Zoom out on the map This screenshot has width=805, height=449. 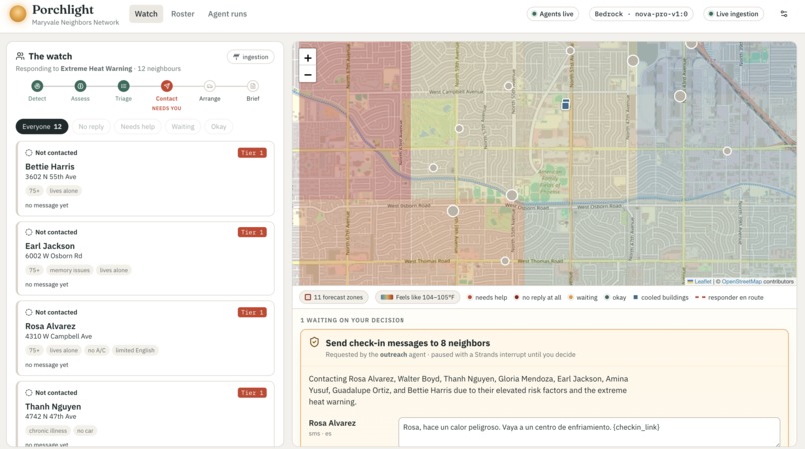pyautogui.click(x=307, y=75)
